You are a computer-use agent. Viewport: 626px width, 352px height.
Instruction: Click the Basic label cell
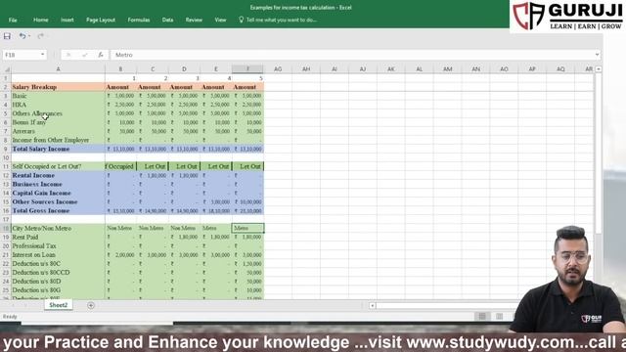tap(58, 96)
